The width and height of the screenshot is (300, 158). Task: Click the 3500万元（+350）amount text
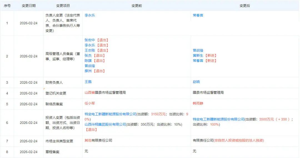click(x=275, y=119)
